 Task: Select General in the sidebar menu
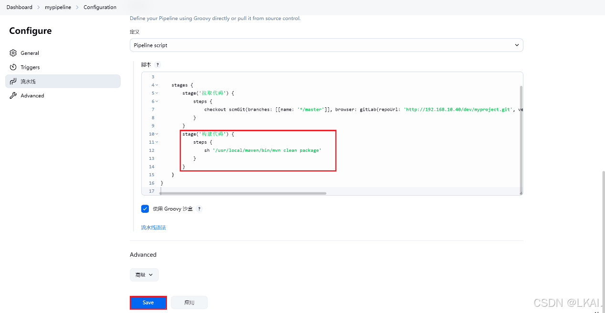point(63,53)
